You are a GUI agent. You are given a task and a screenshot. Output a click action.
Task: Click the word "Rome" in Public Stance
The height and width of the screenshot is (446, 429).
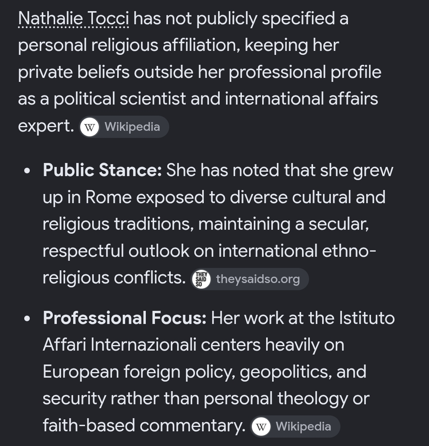[x=108, y=197]
